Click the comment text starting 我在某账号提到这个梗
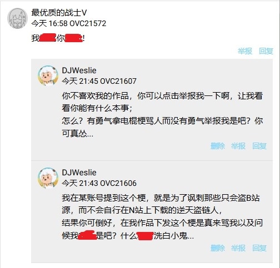This screenshot has height=268, width=280. [x=162, y=217]
